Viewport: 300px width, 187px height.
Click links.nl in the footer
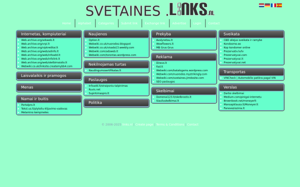click(127, 125)
